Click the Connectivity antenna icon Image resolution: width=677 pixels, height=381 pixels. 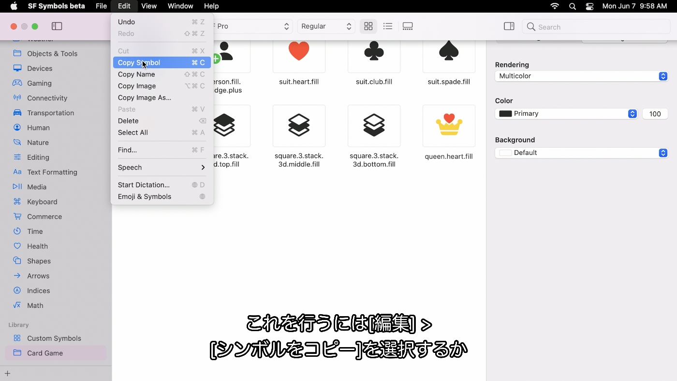[x=17, y=98]
